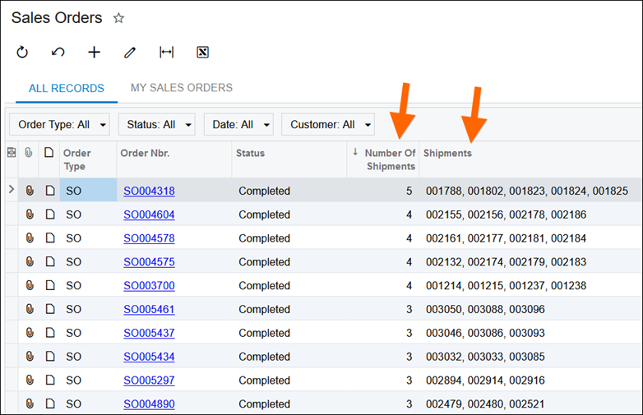643x415 pixels.
Task: Sort by the Order Type column header
Action: pos(88,159)
